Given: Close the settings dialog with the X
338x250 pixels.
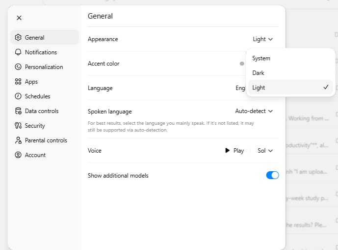Looking at the screenshot, I should pyautogui.click(x=19, y=18).
